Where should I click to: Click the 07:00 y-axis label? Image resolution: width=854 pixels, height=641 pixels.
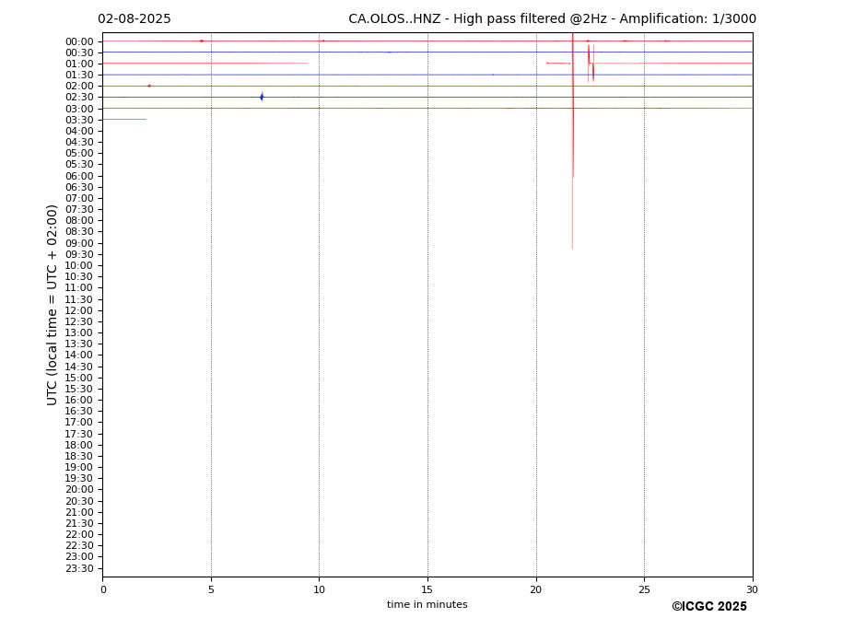[79, 198]
